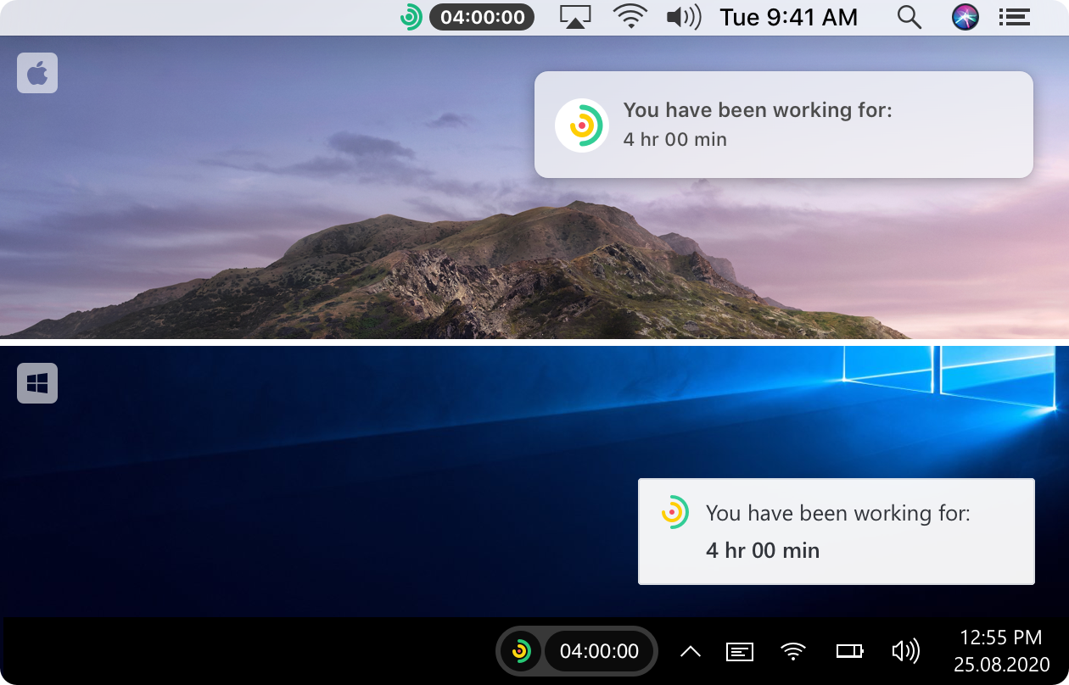This screenshot has width=1069, height=685.
Task: Open the AirPlay display menu icon
Action: tap(575, 17)
